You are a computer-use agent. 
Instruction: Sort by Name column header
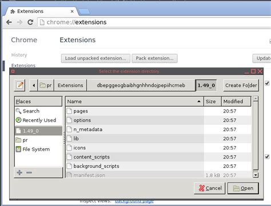click(x=134, y=102)
